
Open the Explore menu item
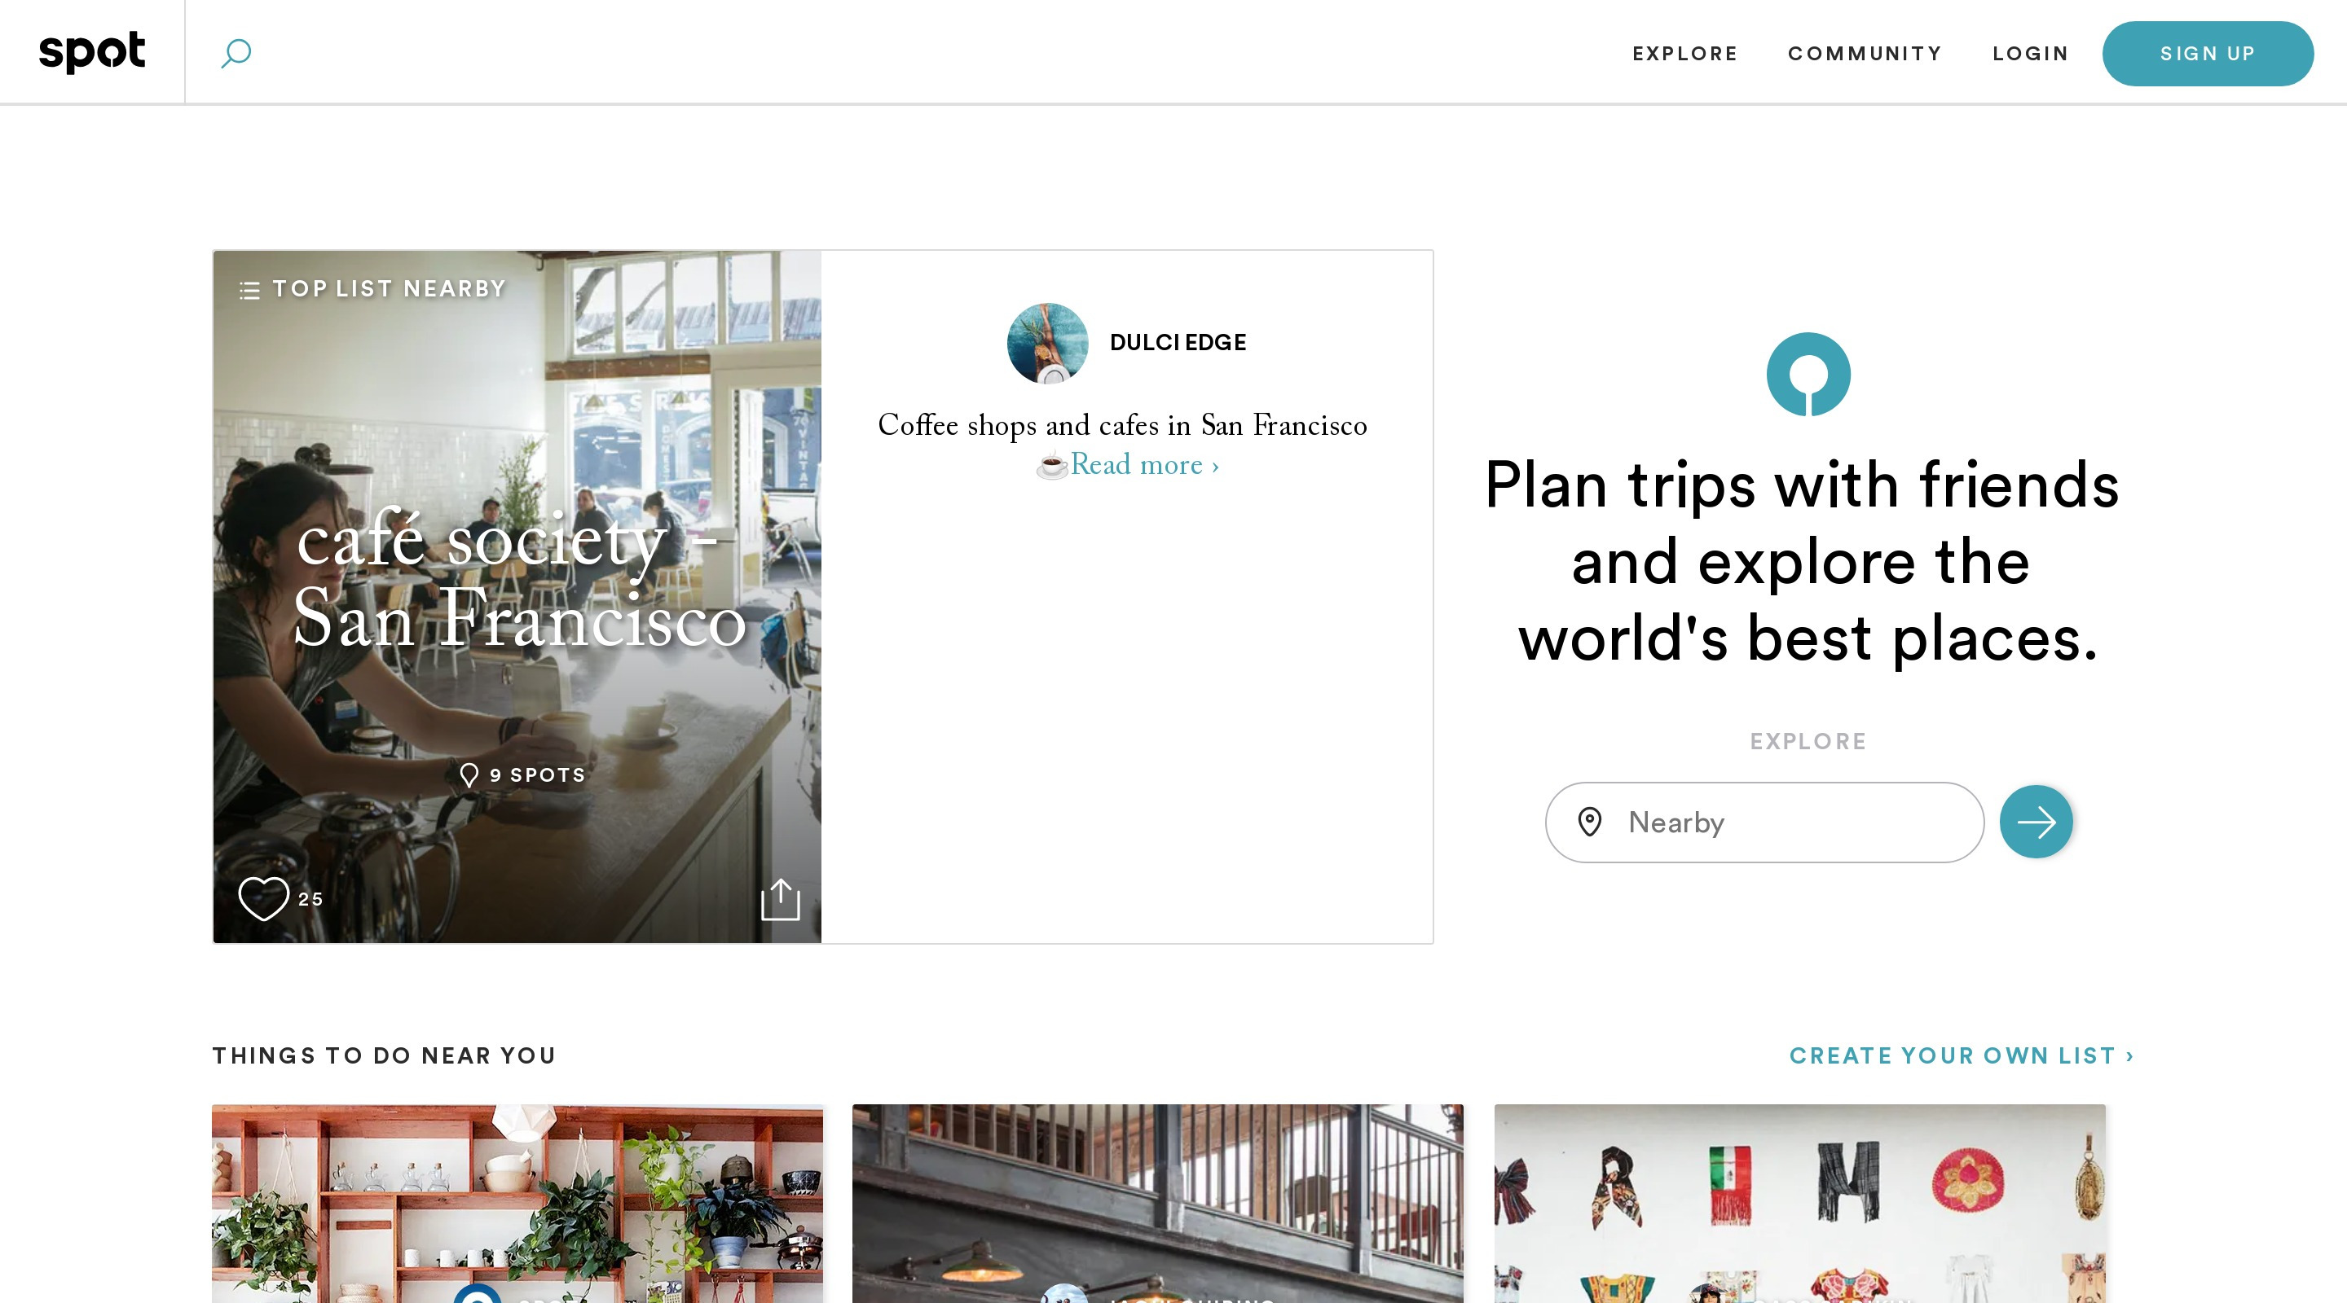tap(1684, 54)
